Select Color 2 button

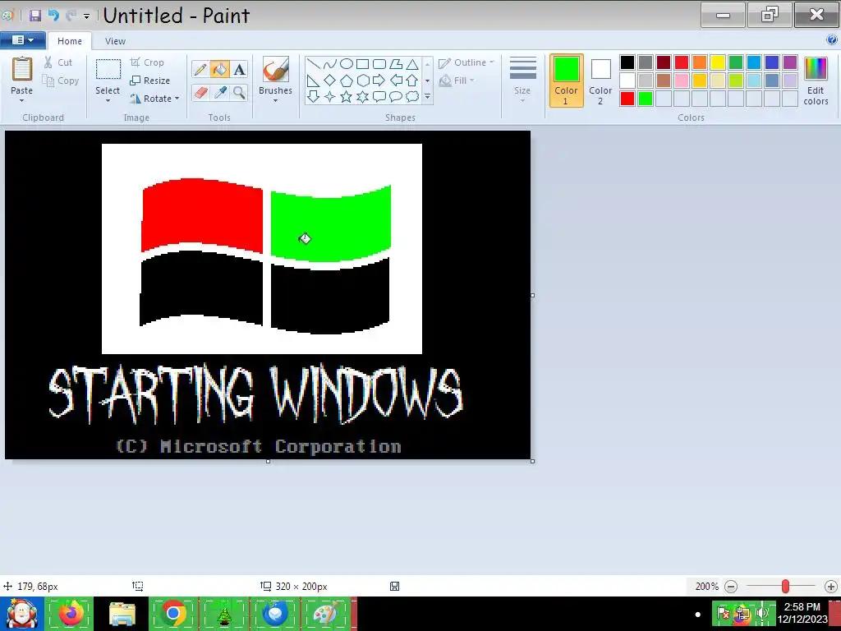(600, 81)
